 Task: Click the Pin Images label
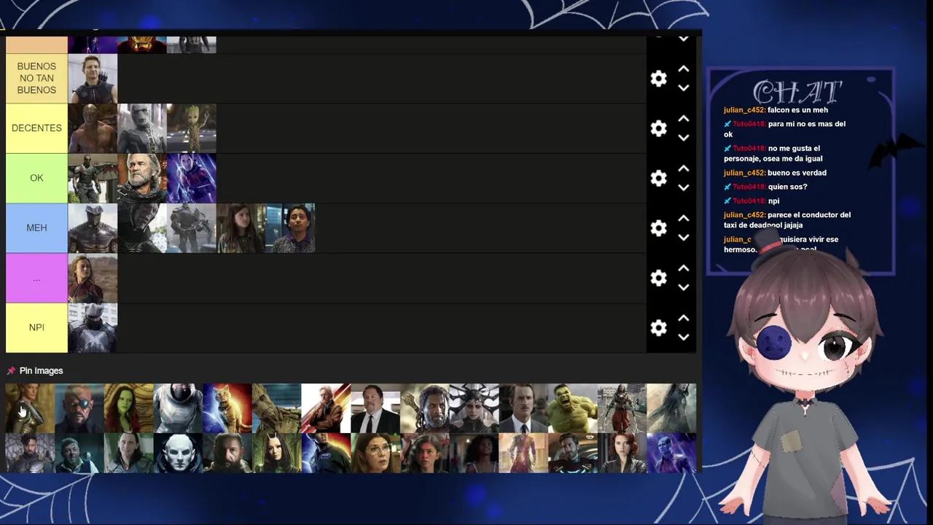[x=42, y=371]
